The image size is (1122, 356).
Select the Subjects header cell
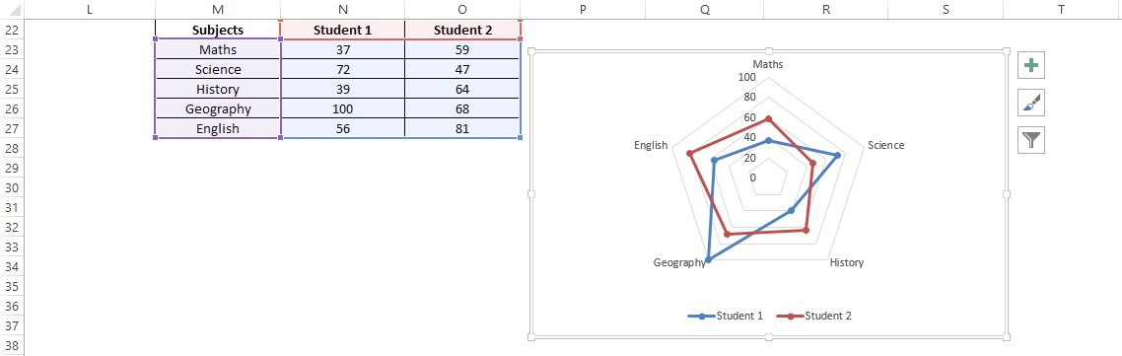218,31
